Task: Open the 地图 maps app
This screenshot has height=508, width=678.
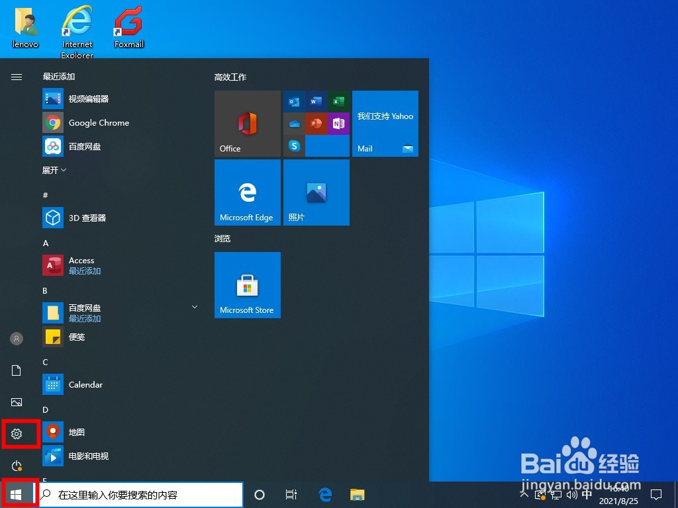Action: pos(119,432)
